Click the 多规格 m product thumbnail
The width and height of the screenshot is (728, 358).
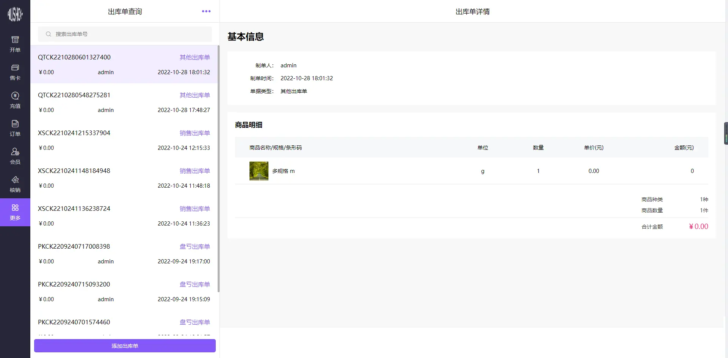pos(259,171)
